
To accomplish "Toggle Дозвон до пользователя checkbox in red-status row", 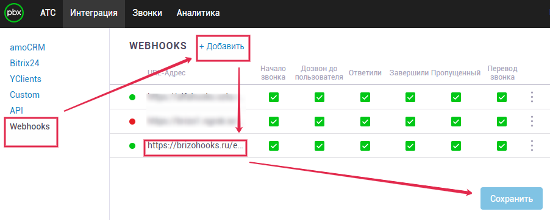I will (x=319, y=122).
